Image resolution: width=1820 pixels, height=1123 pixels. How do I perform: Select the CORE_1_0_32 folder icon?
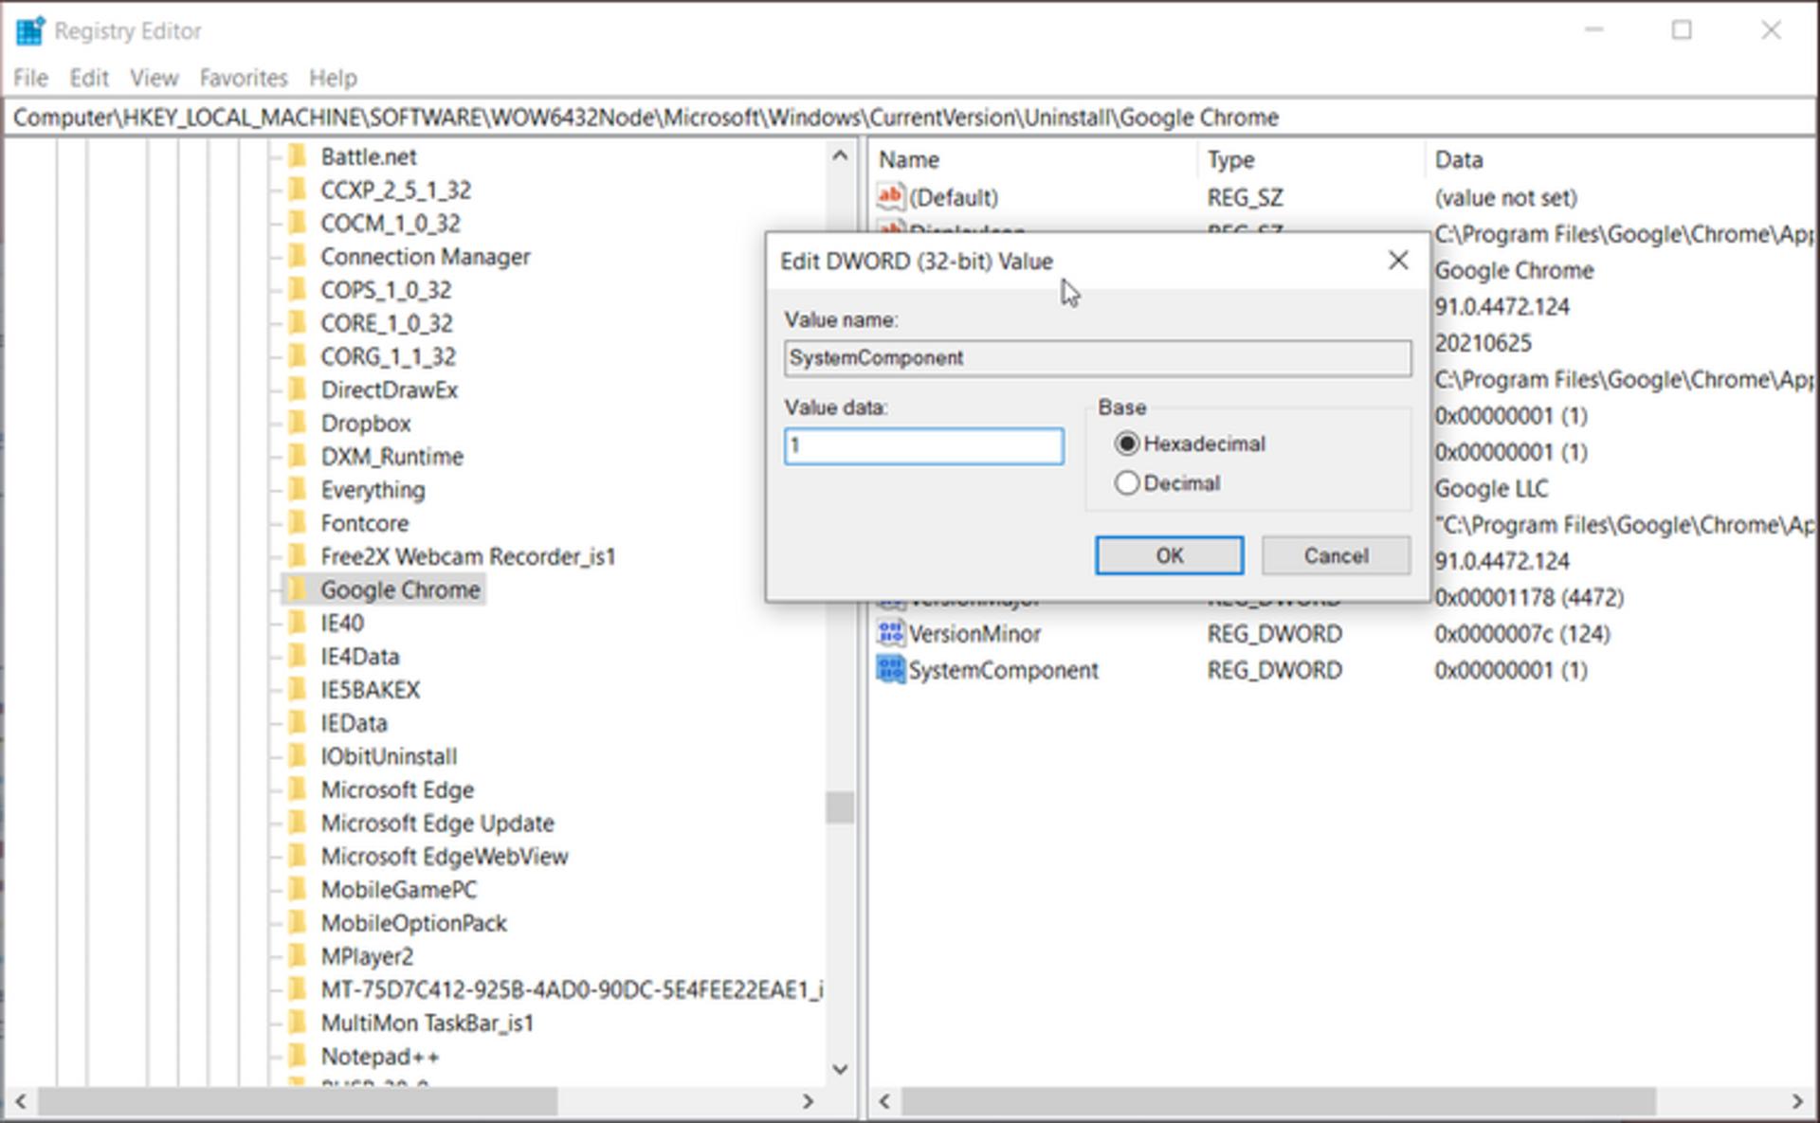[297, 323]
